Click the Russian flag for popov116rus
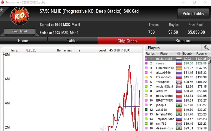The image size is (211, 131). 179,96
